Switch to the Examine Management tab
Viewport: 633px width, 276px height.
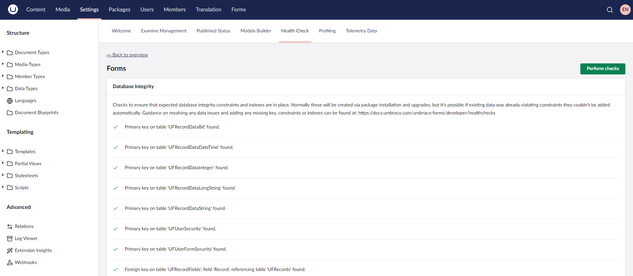(163, 31)
